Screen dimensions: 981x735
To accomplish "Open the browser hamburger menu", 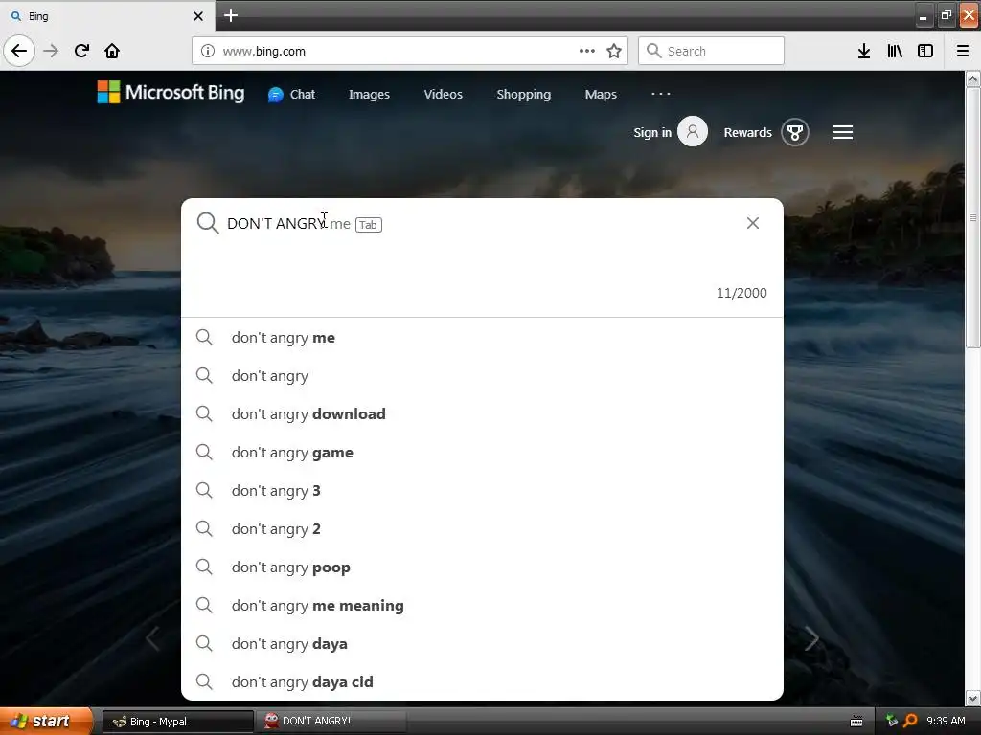I will tap(963, 51).
